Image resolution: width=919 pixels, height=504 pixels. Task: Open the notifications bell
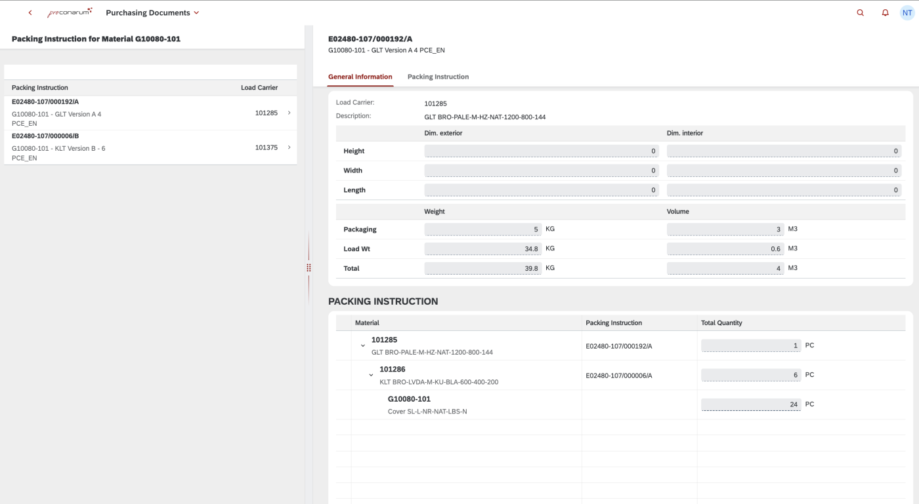pos(885,13)
